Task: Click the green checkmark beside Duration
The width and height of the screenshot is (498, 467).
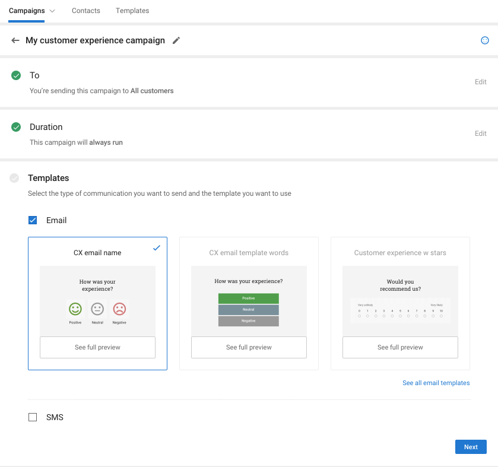Action: [16, 127]
